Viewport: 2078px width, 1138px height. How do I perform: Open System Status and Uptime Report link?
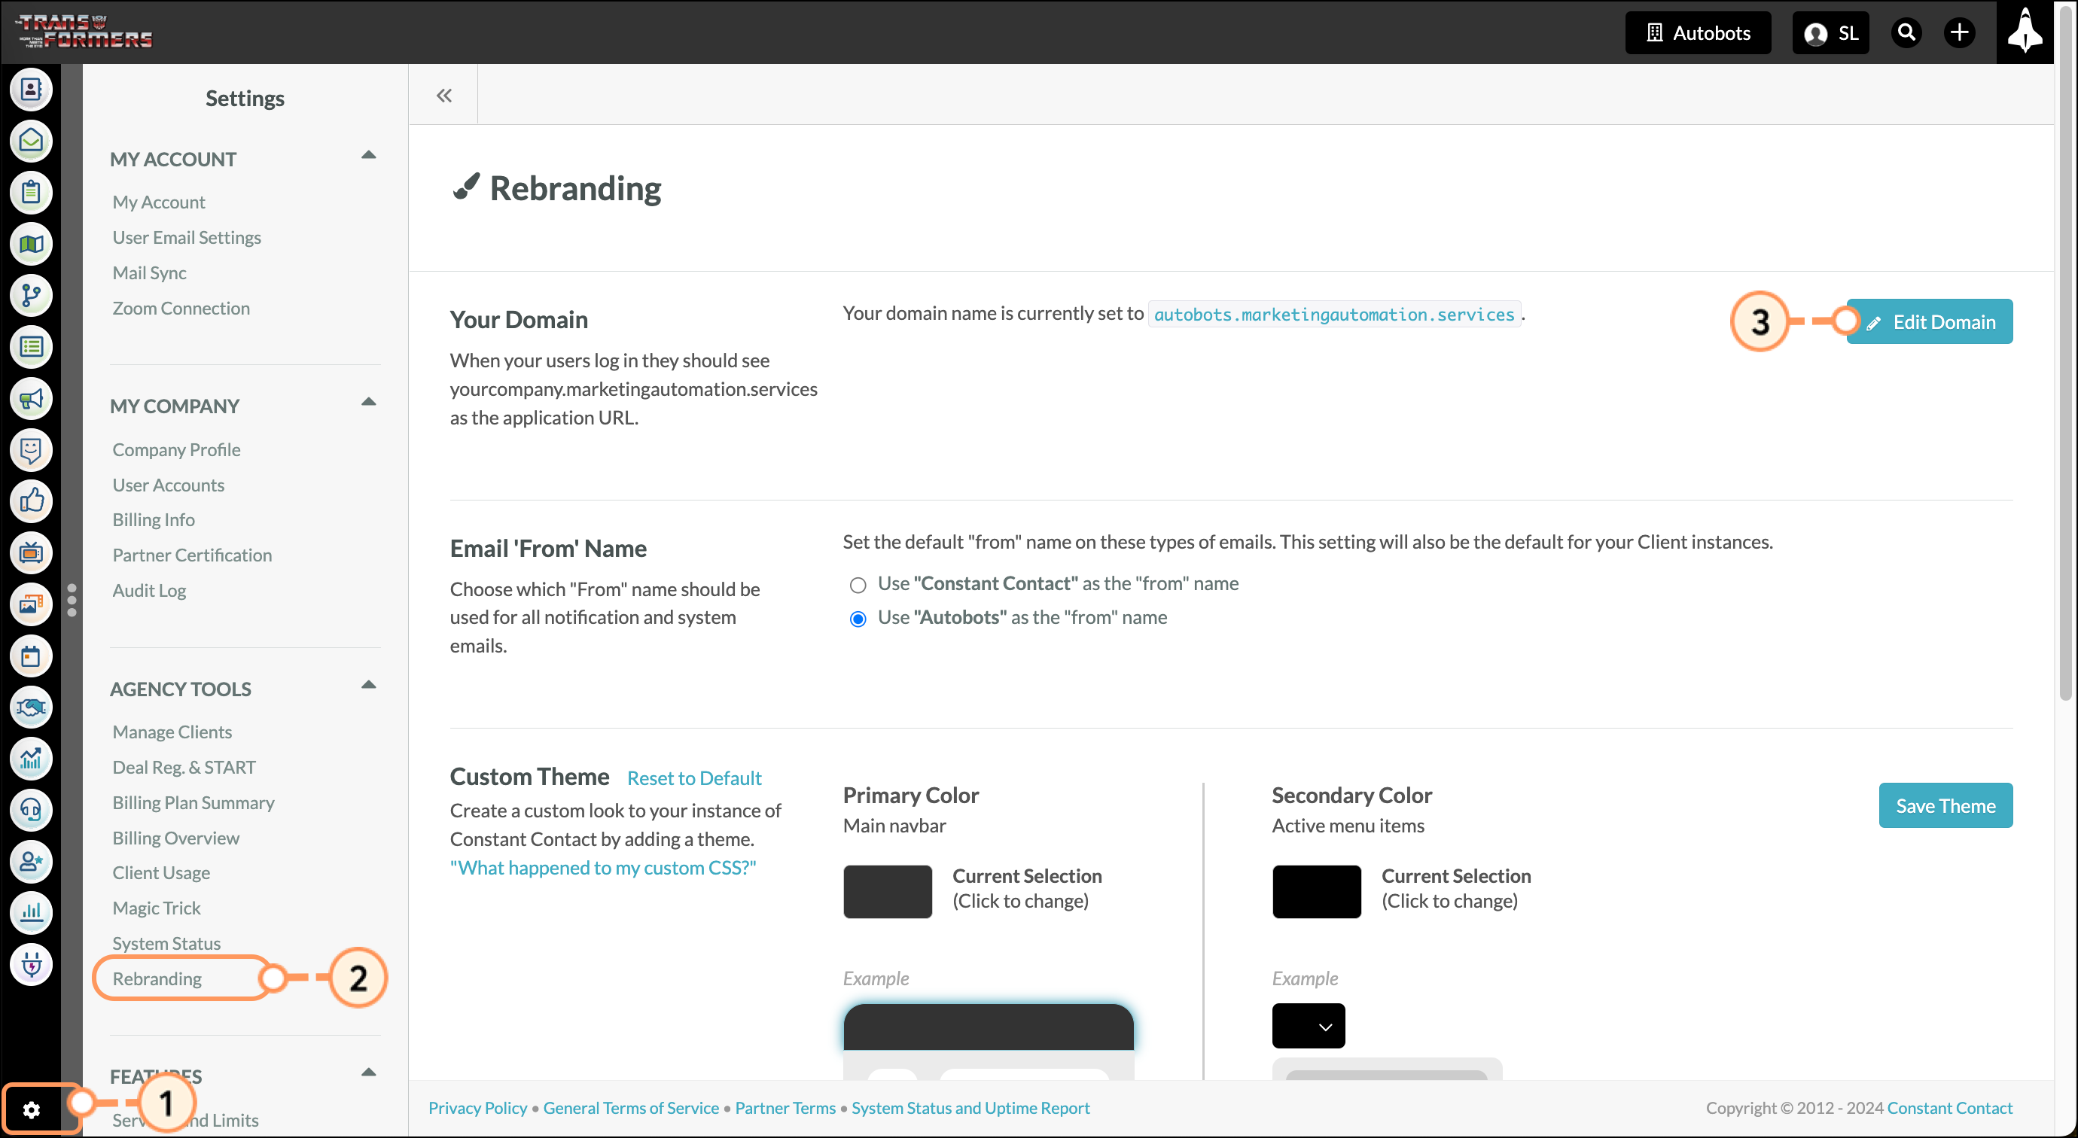[970, 1108]
